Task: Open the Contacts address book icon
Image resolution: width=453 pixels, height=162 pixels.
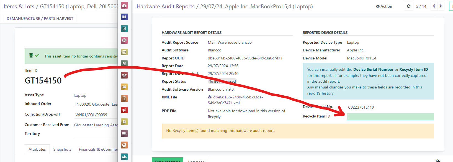Action: pos(124,29)
